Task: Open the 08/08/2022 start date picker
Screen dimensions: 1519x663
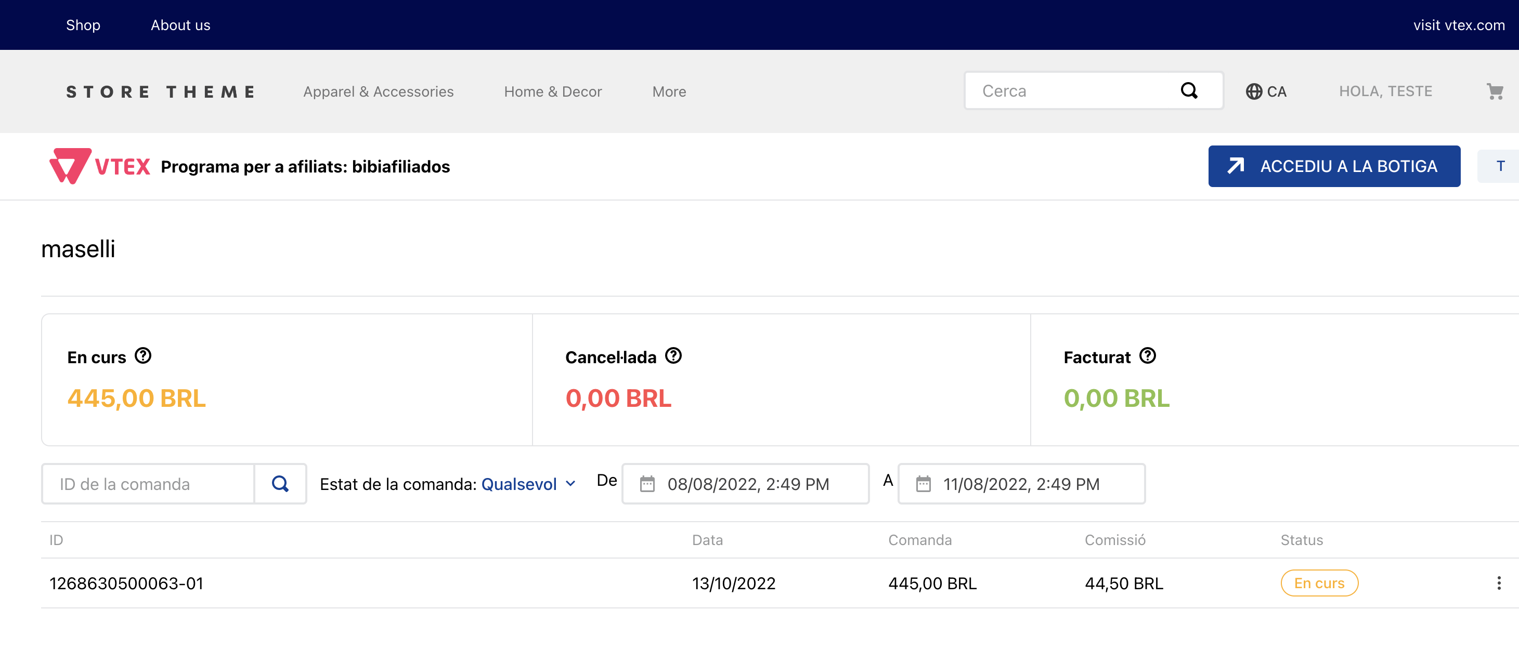Action: 748,484
